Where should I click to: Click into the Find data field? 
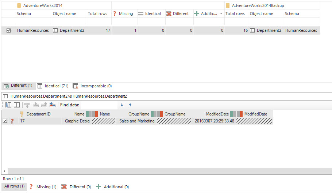tap(99, 105)
